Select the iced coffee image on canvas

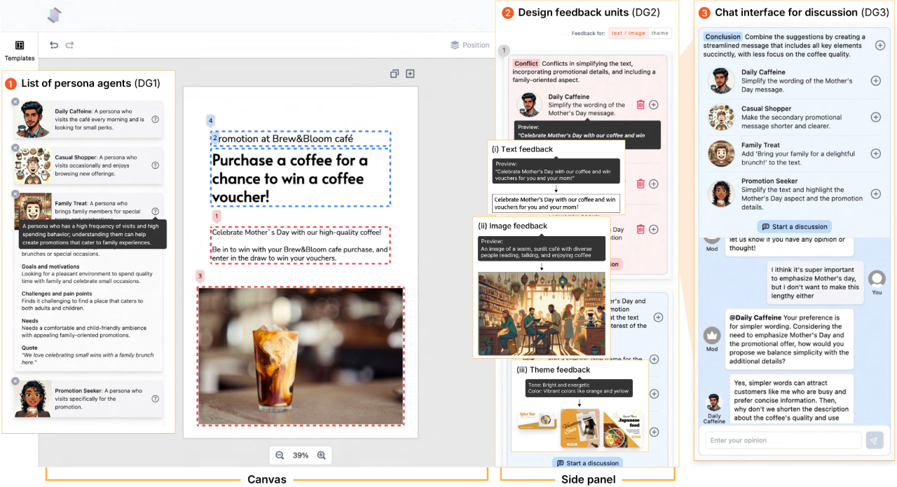(x=301, y=356)
